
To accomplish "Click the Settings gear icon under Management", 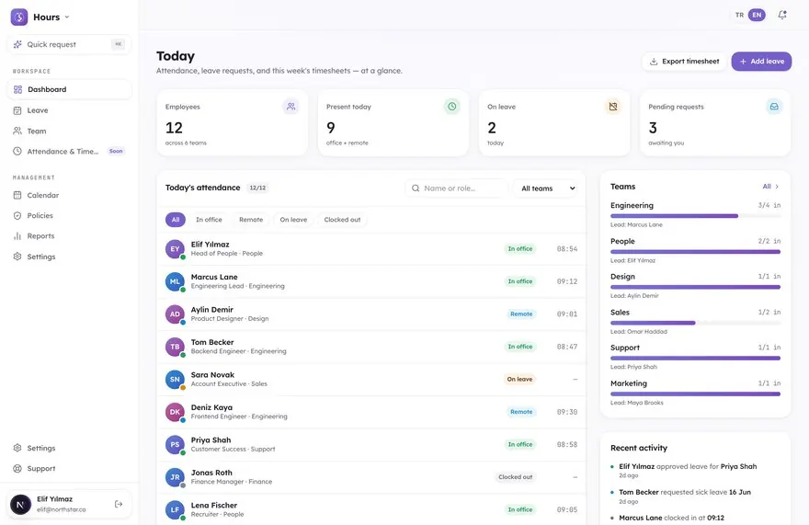I will [17, 257].
